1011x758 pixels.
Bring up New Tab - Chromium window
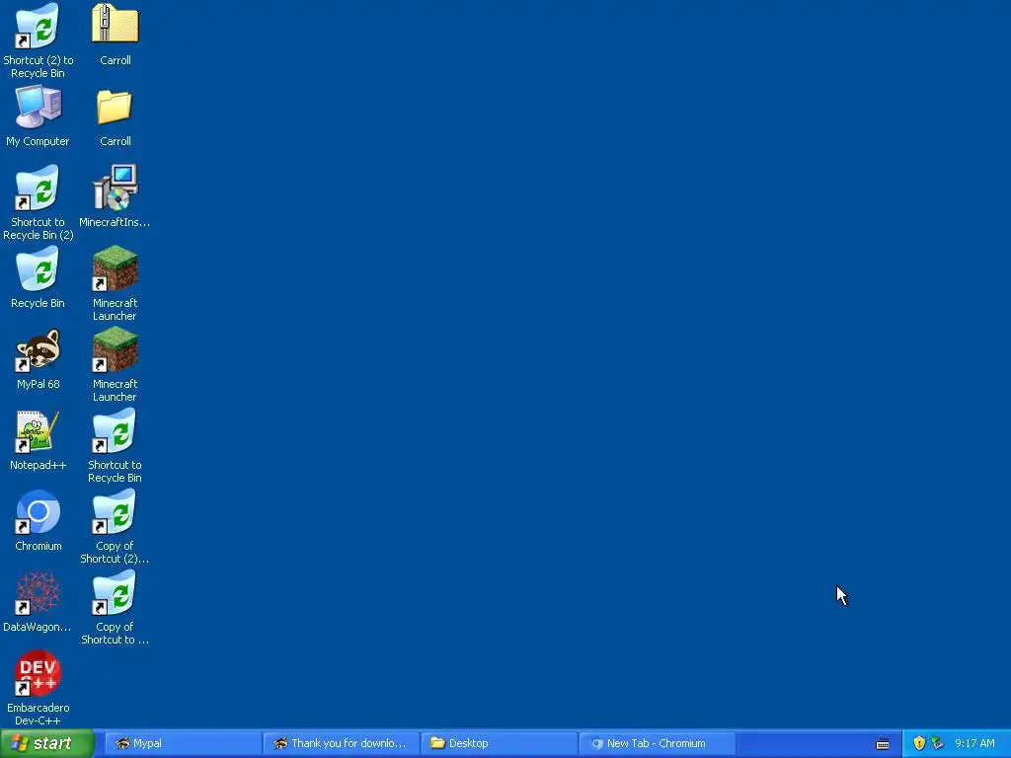point(657,743)
